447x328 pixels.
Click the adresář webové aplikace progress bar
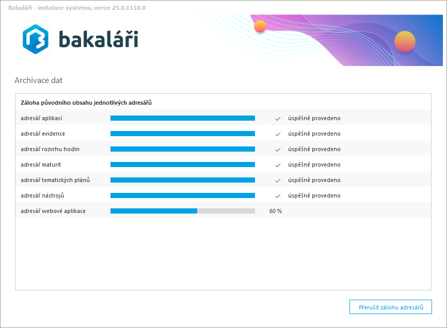pyautogui.click(x=182, y=211)
